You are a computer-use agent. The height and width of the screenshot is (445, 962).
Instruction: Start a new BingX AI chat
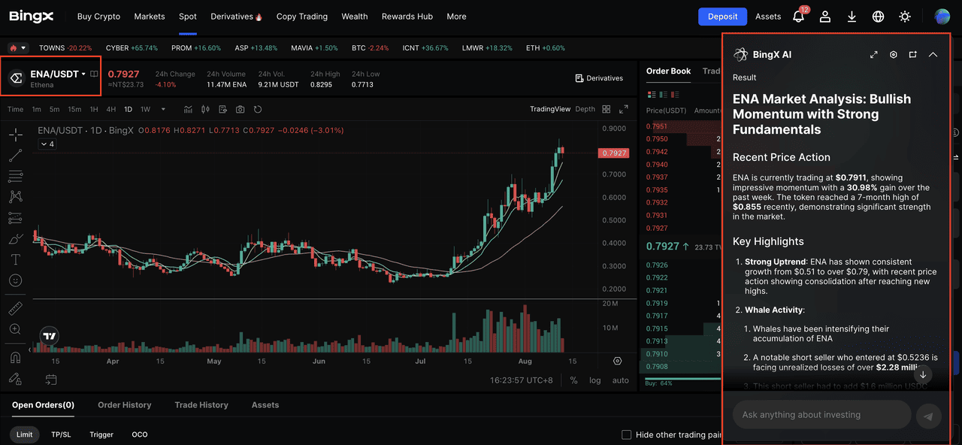tap(913, 55)
